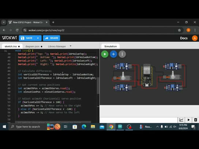This screenshot has width=199, height=149.
Task: Open the volume control in system tray
Action: (175, 127)
